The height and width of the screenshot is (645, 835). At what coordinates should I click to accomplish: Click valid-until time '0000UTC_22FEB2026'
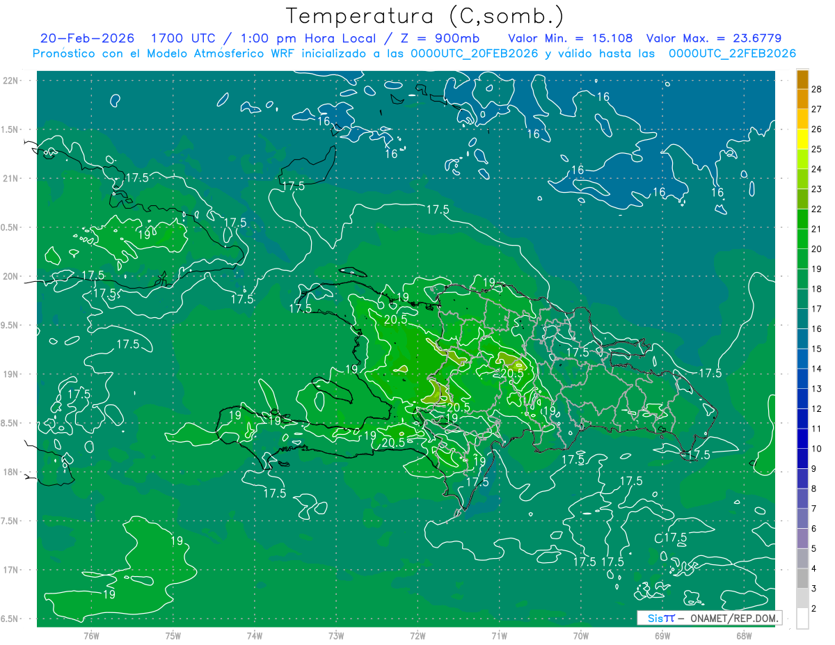click(x=732, y=54)
